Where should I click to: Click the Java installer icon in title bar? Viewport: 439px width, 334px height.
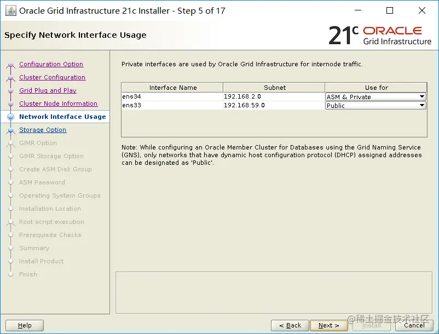[10, 10]
